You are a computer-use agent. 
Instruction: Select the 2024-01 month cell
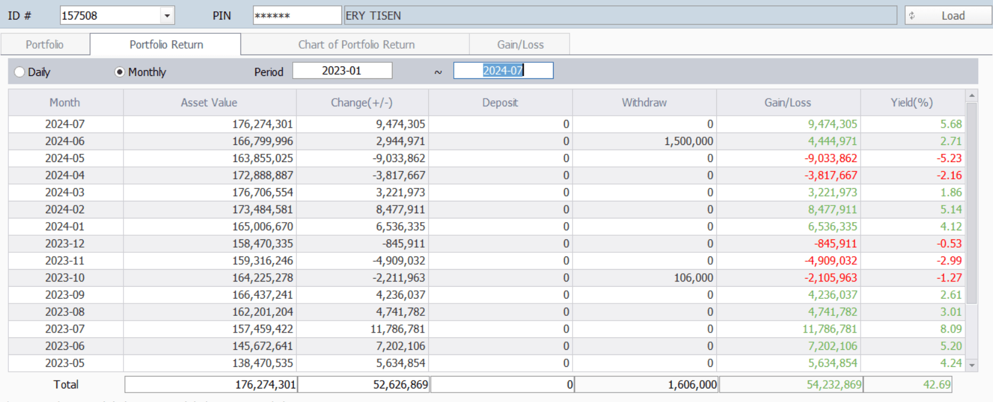(x=65, y=227)
